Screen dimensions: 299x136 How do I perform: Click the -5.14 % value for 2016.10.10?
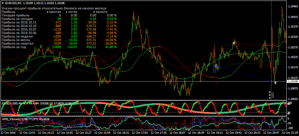pyautogui.click(x=111, y=26)
